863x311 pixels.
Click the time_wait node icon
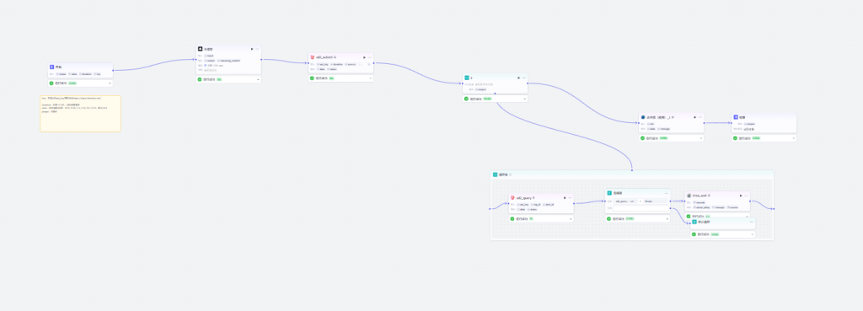pos(689,196)
